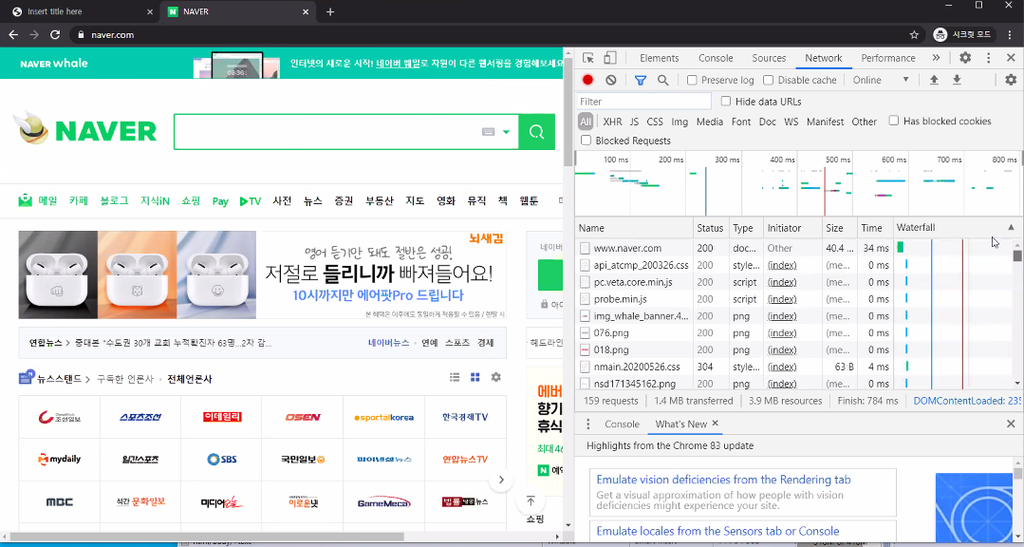Open 'Emulate vision deficiencies from the Rendering tab'
This screenshot has height=547, width=1024.
[723, 480]
